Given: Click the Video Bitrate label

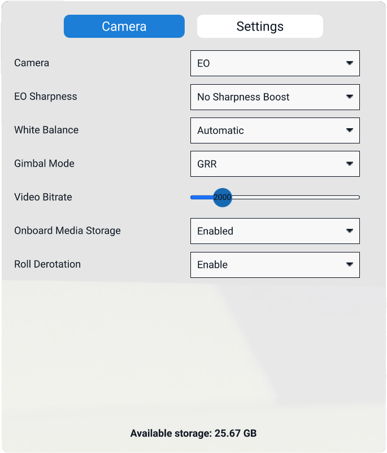Looking at the screenshot, I should tap(43, 197).
